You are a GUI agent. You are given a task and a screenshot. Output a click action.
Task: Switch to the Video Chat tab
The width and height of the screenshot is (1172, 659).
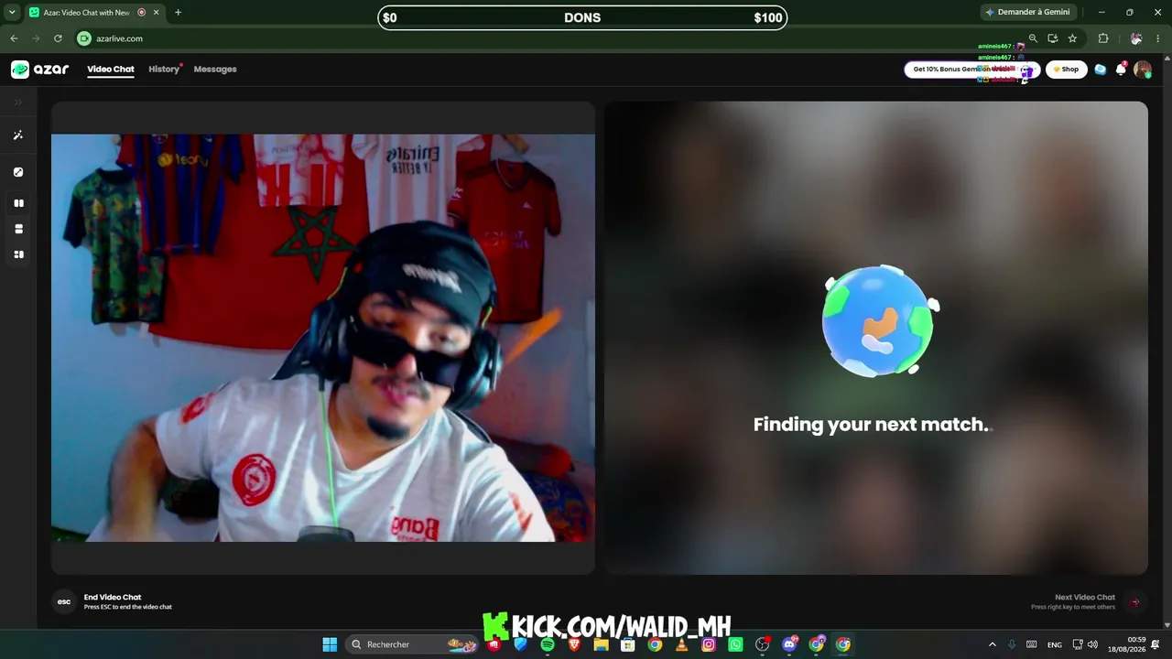(x=111, y=70)
